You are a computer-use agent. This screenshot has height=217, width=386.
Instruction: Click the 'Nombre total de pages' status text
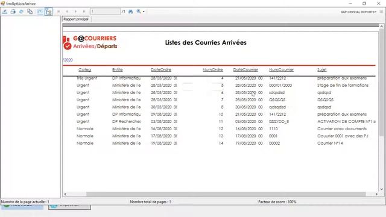tap(150, 202)
